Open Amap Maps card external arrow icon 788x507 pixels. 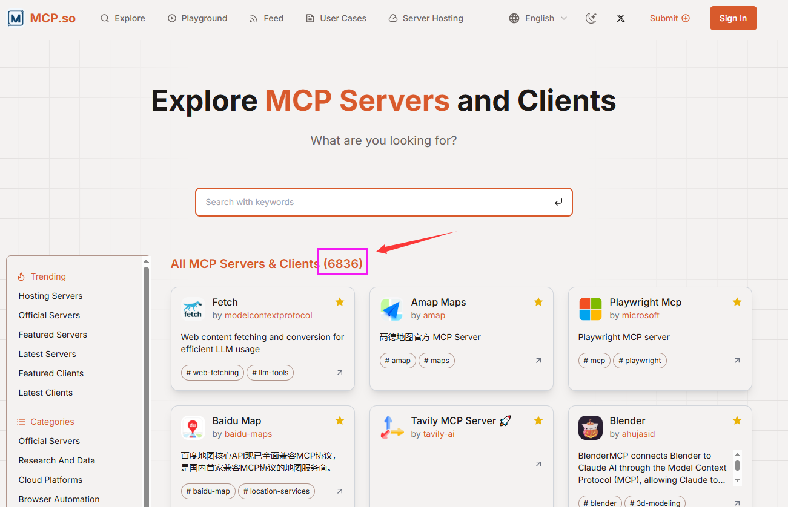pyautogui.click(x=538, y=361)
